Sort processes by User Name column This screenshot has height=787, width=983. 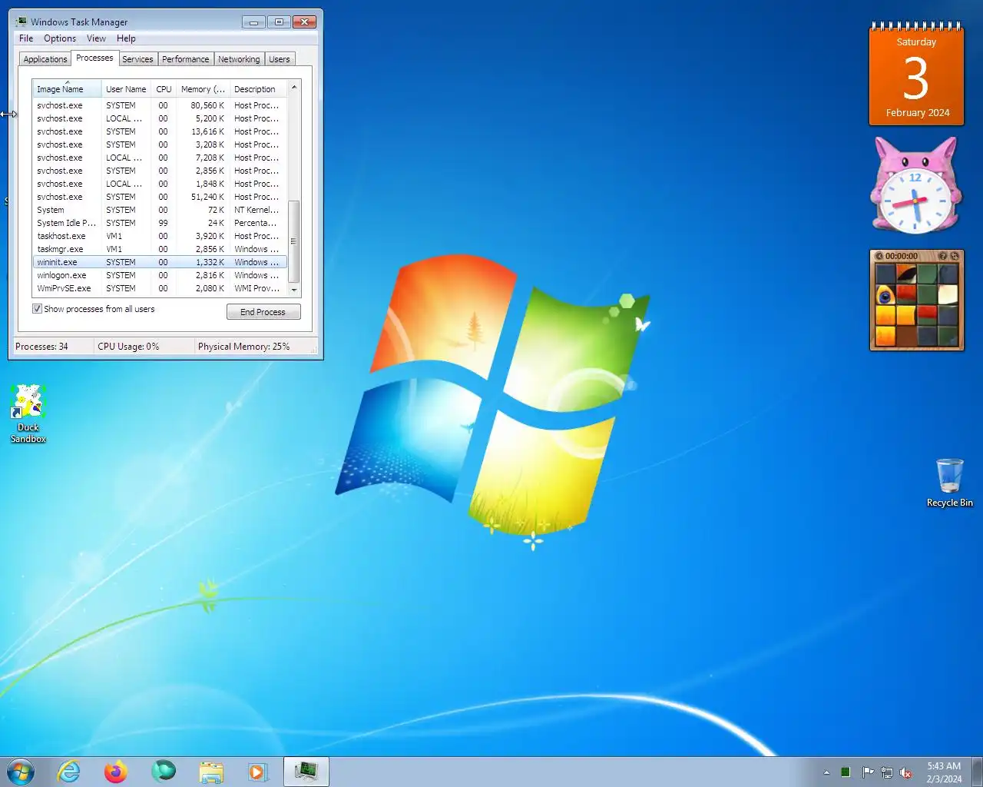click(x=126, y=89)
